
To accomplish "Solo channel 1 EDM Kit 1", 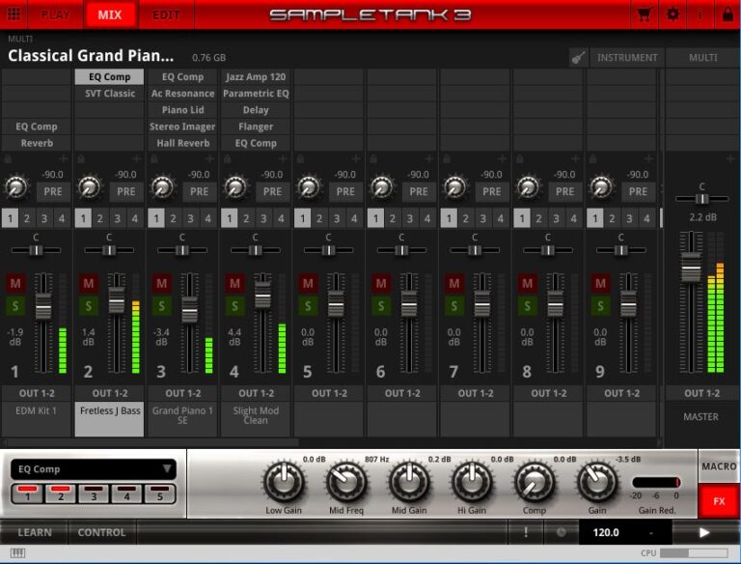I will pyautogui.click(x=15, y=305).
